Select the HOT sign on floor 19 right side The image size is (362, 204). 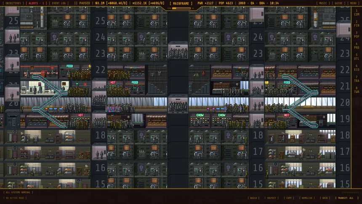(x=287, y=115)
